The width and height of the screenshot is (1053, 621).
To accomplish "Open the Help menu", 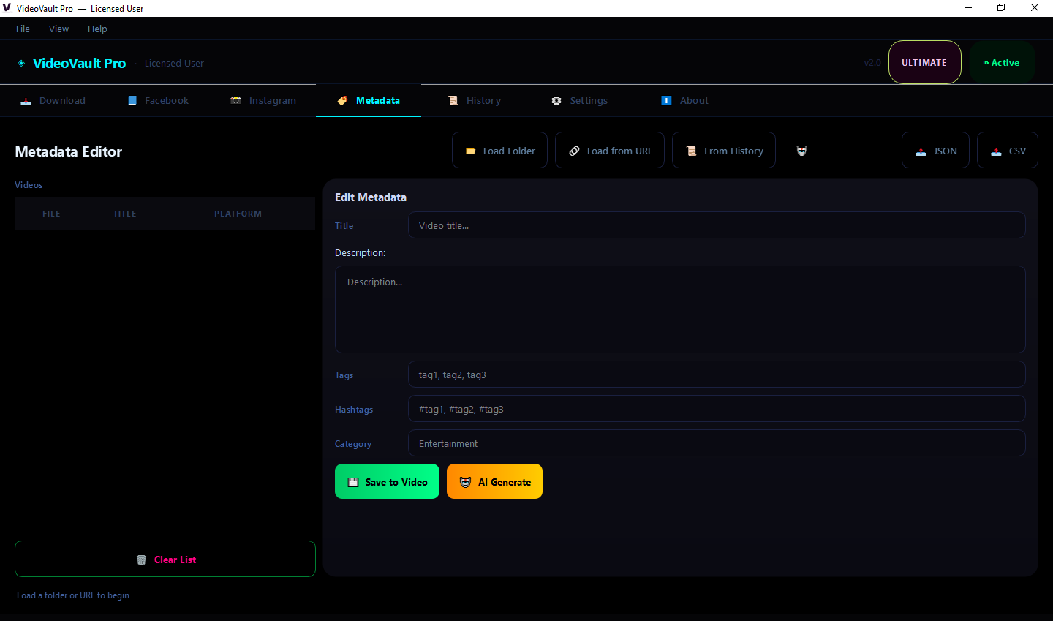I will 97,29.
